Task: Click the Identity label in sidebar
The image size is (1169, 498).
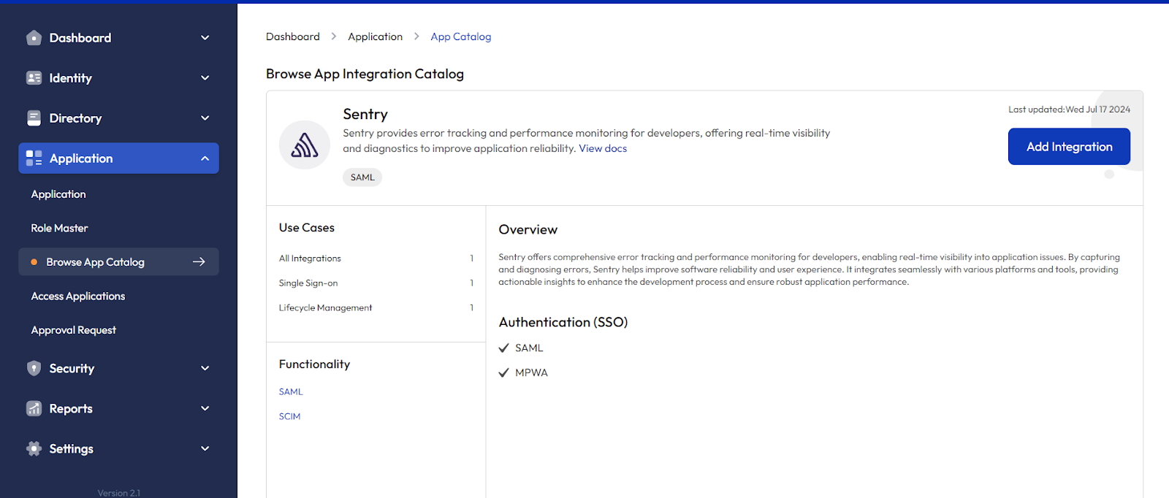Action: pos(71,78)
